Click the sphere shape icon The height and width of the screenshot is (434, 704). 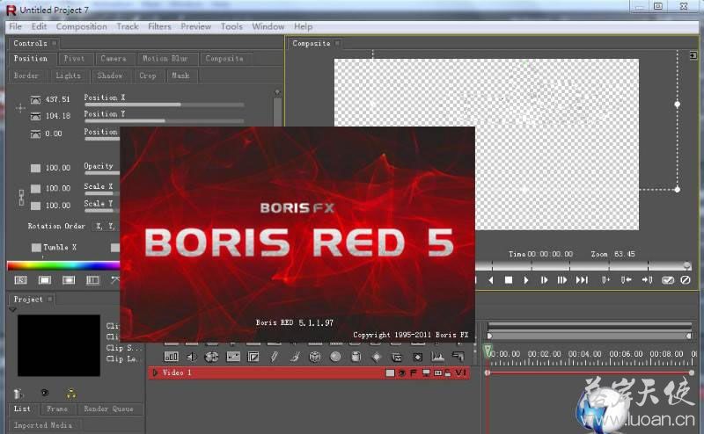click(x=335, y=357)
